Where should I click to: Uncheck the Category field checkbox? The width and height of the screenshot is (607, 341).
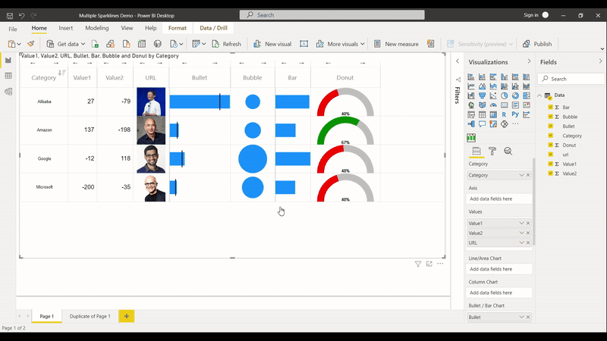(551, 136)
